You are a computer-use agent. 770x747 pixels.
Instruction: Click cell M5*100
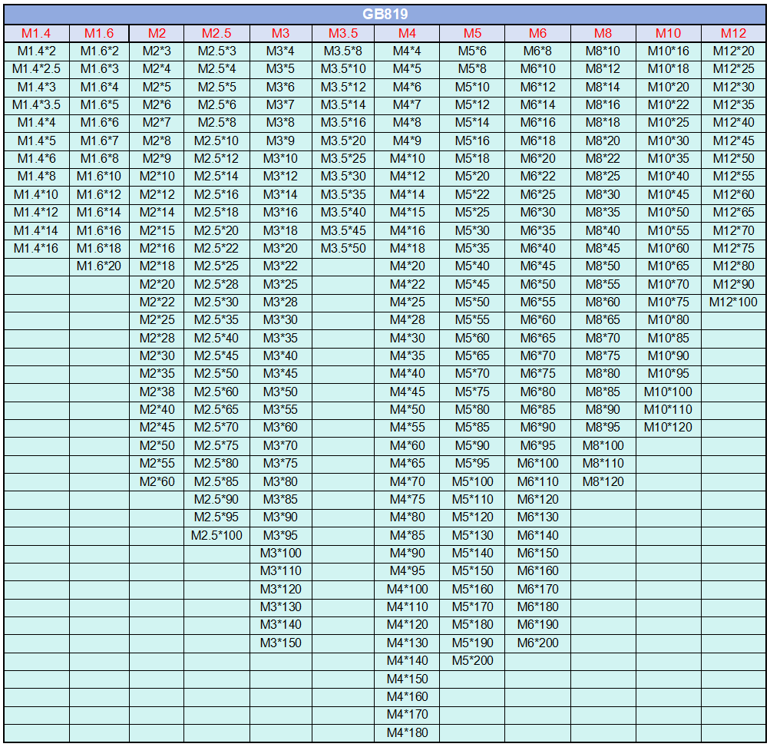[x=472, y=482]
